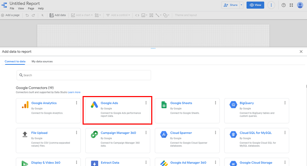The height and width of the screenshot is (166, 307).
Task: Open the community visualizations dropdown icon
Action: tap(98, 15)
